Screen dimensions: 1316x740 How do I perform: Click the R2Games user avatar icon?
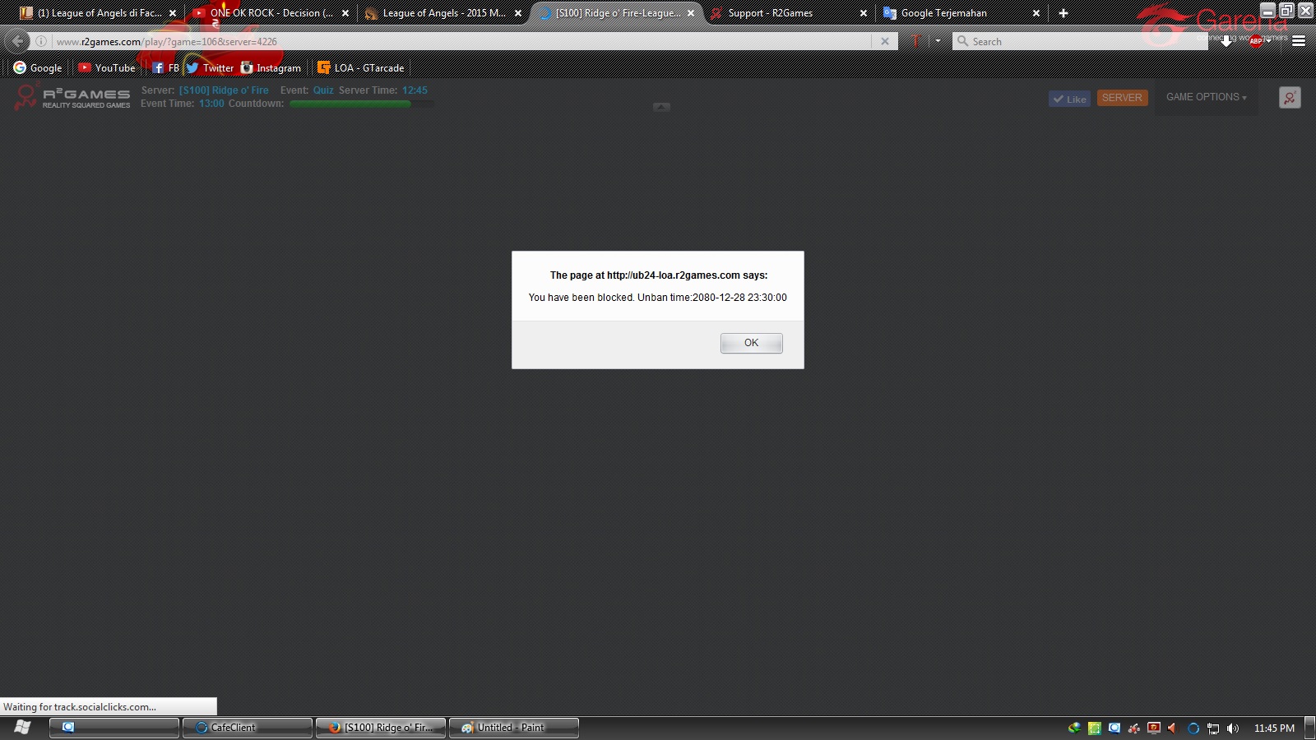[1290, 98]
